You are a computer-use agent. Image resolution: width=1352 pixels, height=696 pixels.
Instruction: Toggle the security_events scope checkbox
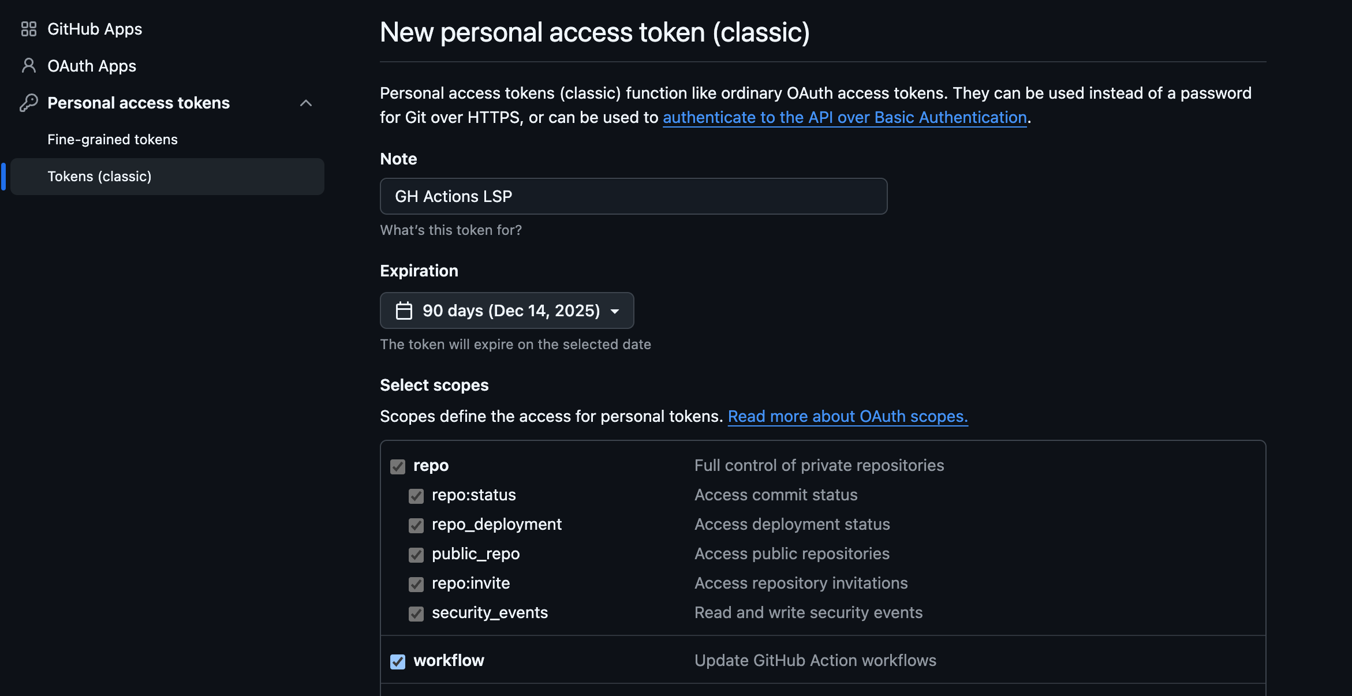[416, 613]
